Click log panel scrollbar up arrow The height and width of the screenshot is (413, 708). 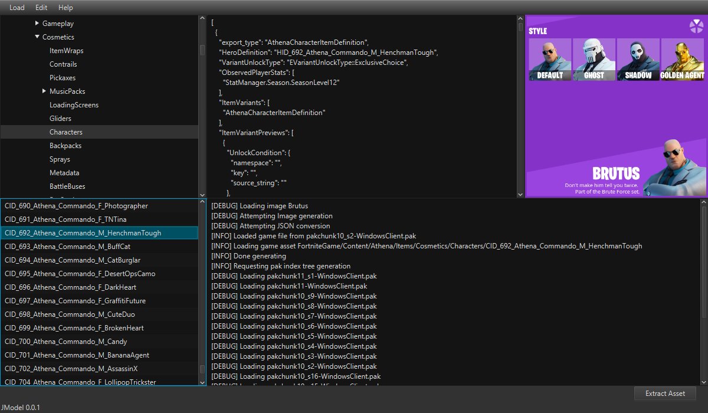click(704, 202)
